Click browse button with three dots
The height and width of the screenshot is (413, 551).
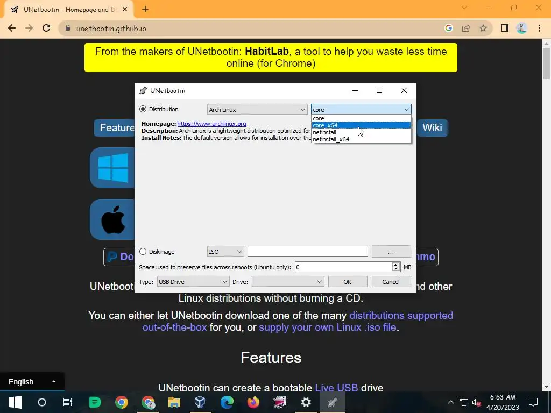(391, 252)
